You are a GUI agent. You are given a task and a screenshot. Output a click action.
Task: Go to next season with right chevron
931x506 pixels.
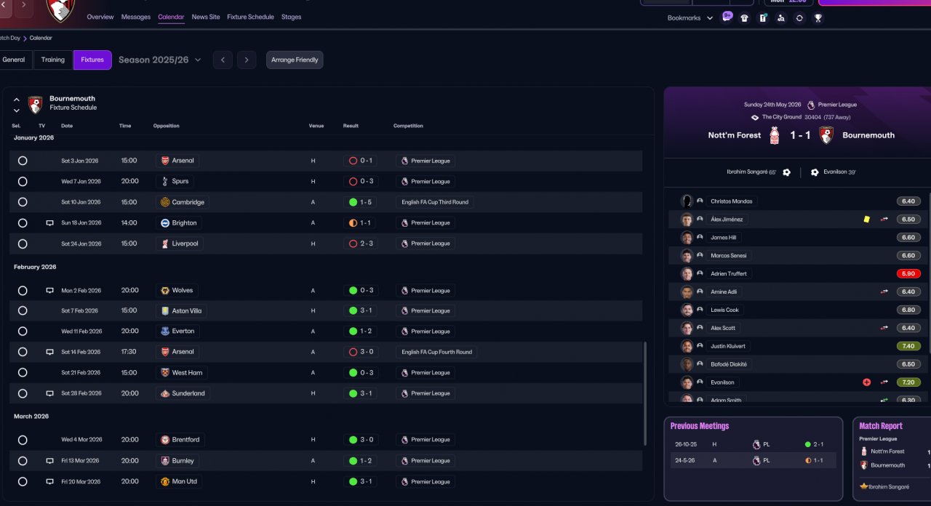click(247, 60)
